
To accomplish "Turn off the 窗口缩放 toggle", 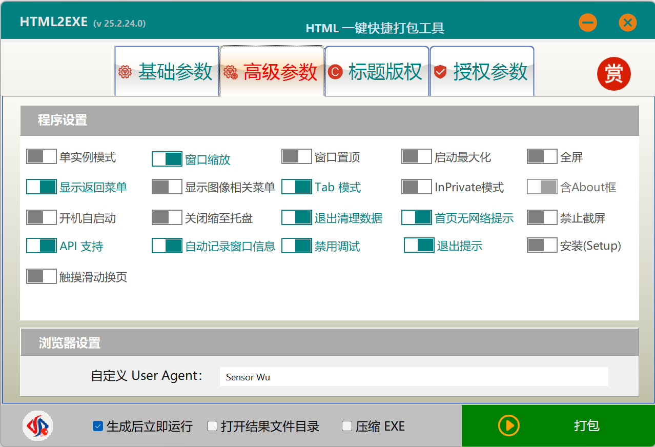I will pos(167,159).
